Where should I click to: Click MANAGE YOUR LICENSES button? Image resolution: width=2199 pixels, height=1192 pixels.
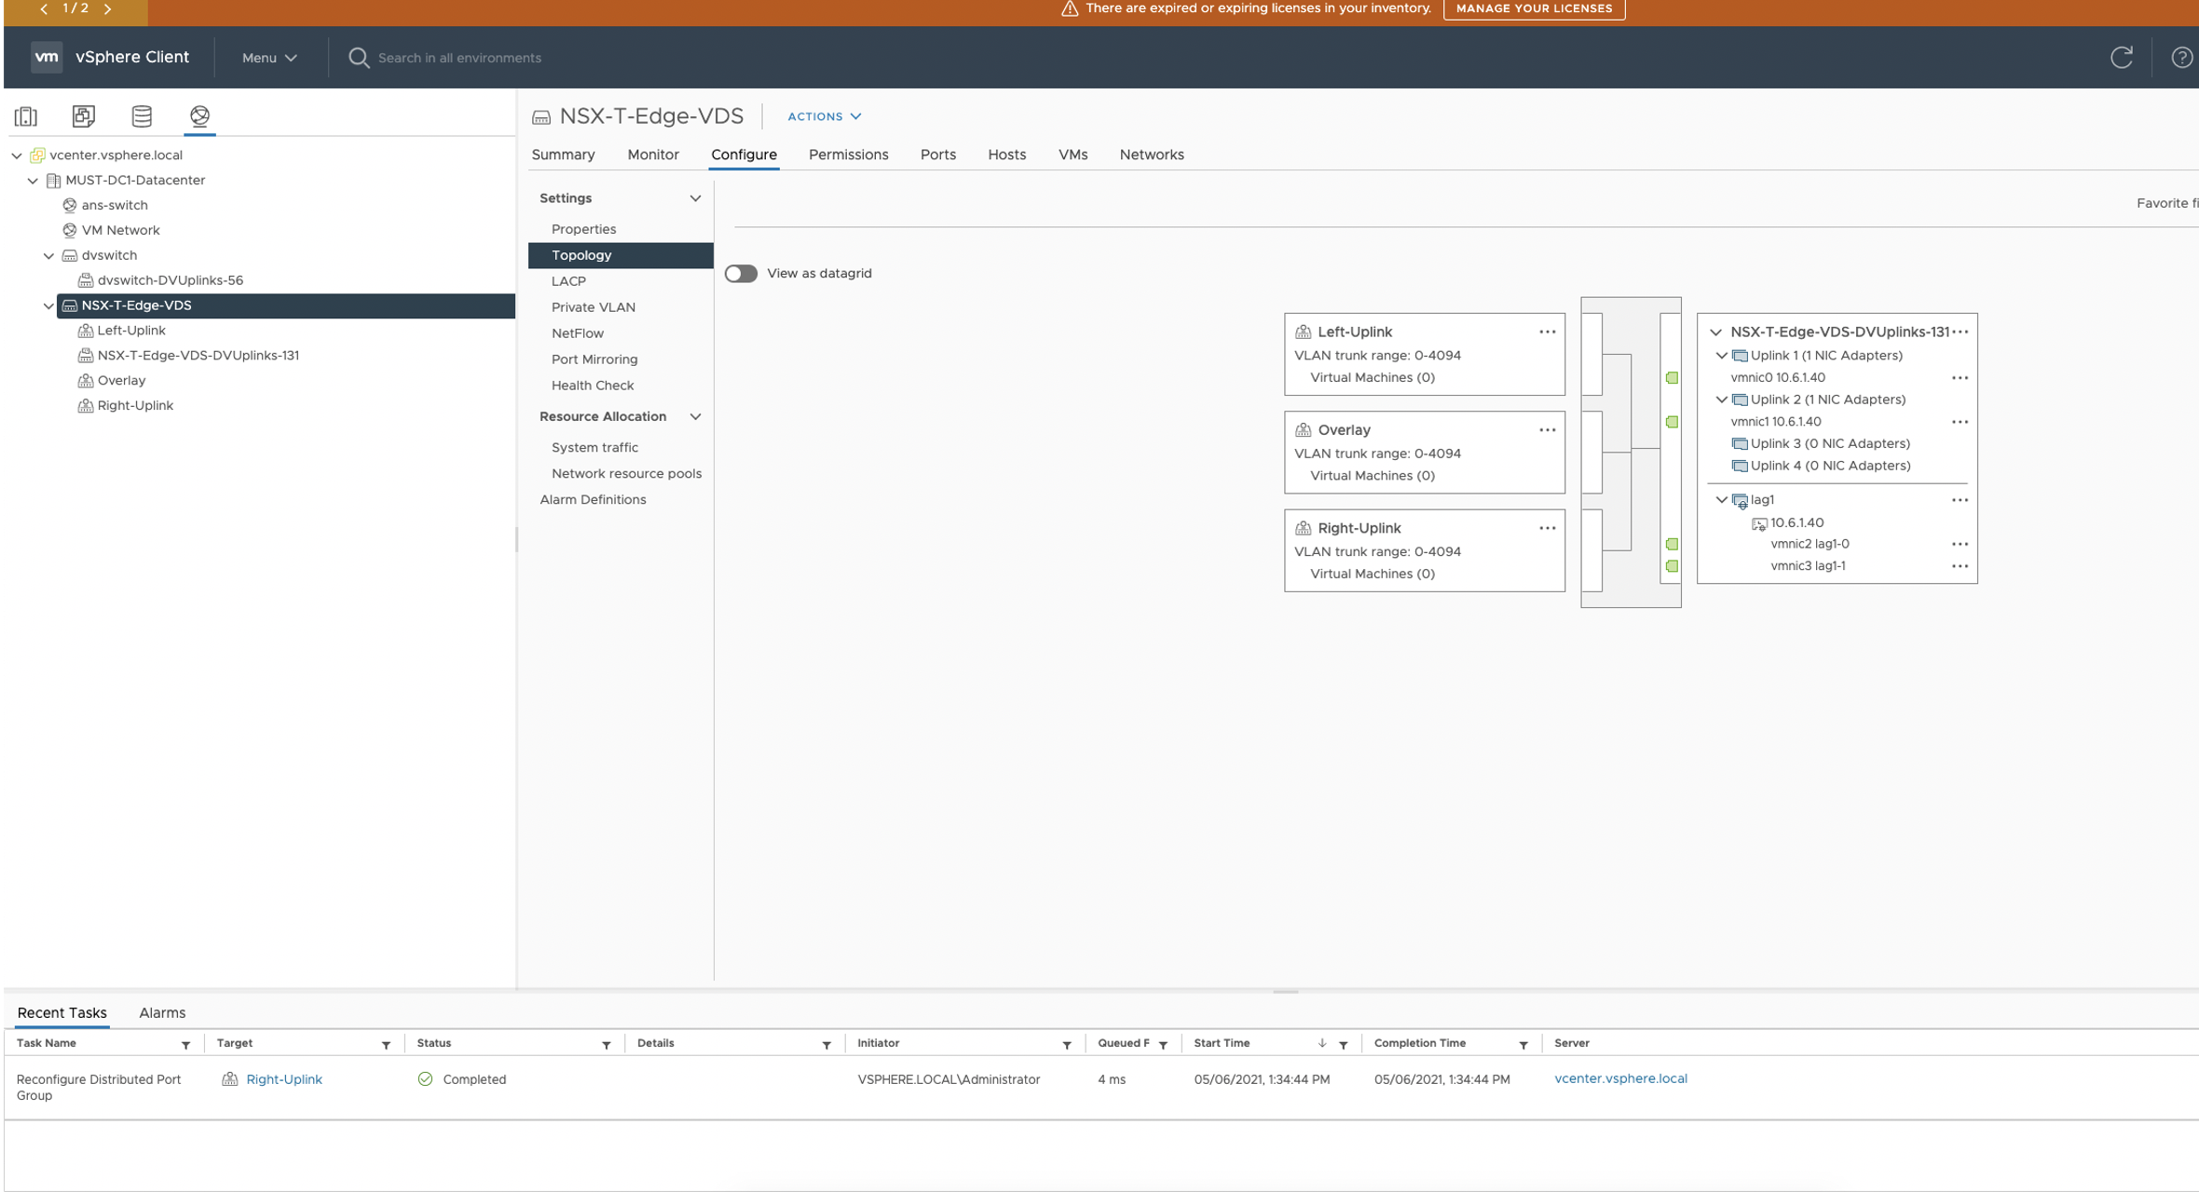coord(1534,8)
